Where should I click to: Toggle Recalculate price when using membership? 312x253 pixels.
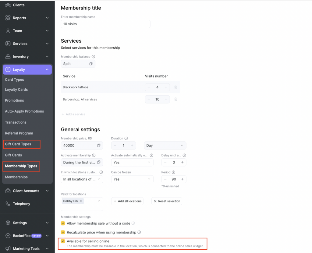click(63, 232)
